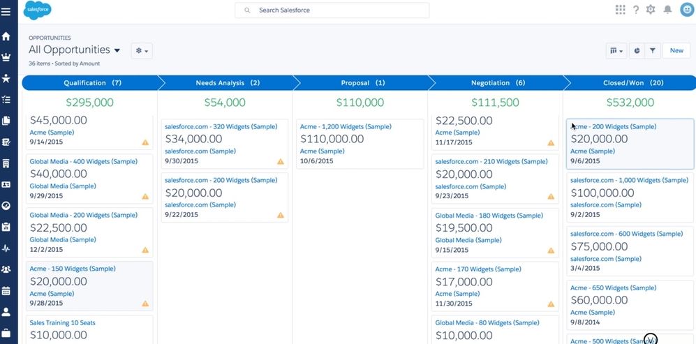
Task: Open the Help question mark icon
Action: [x=636, y=10]
